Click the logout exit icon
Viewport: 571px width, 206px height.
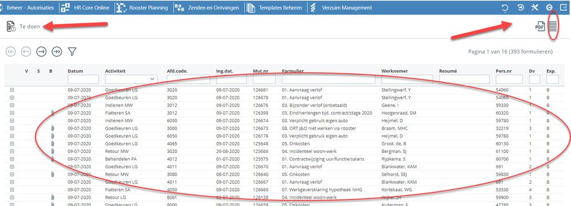(x=564, y=7)
